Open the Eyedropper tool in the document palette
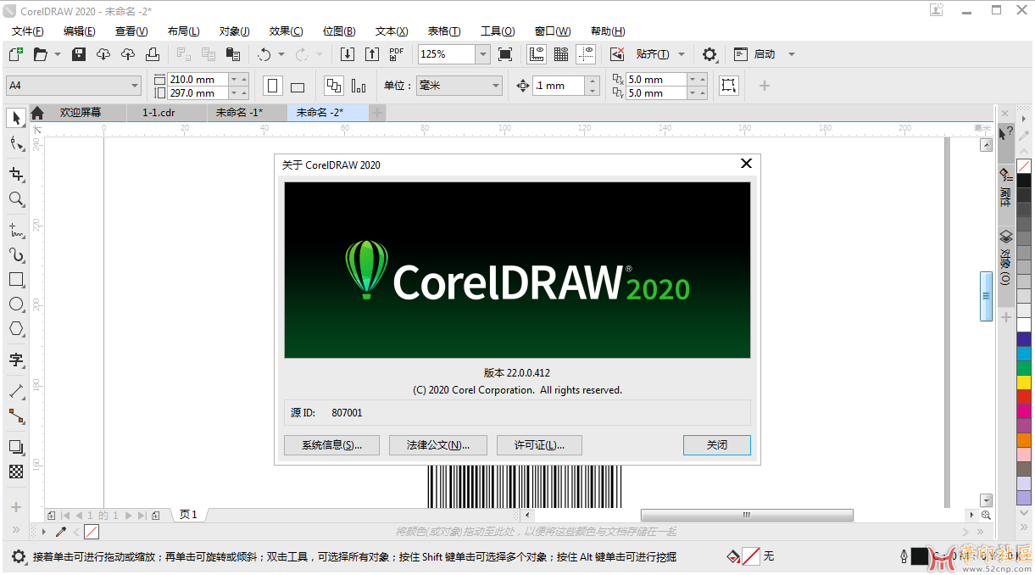Viewport: 1035px width, 575px height. coord(60,532)
